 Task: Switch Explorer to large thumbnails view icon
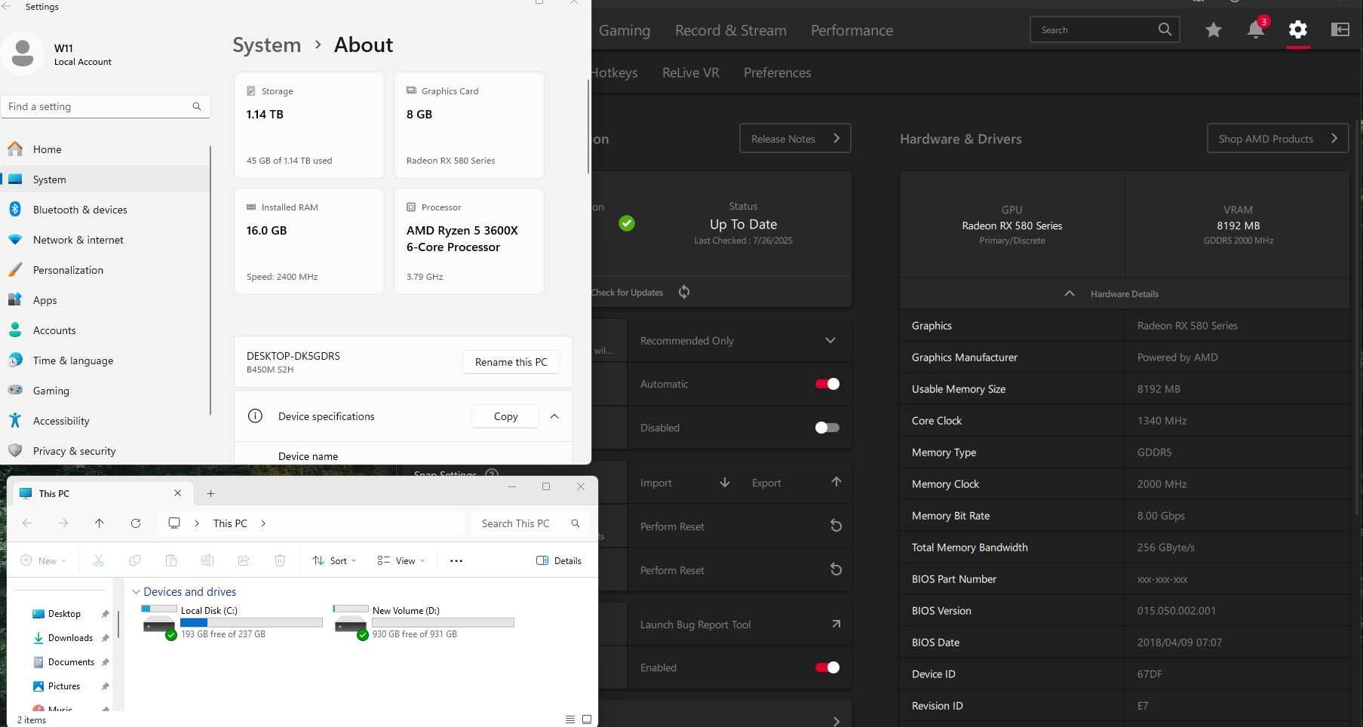pyautogui.click(x=587, y=719)
